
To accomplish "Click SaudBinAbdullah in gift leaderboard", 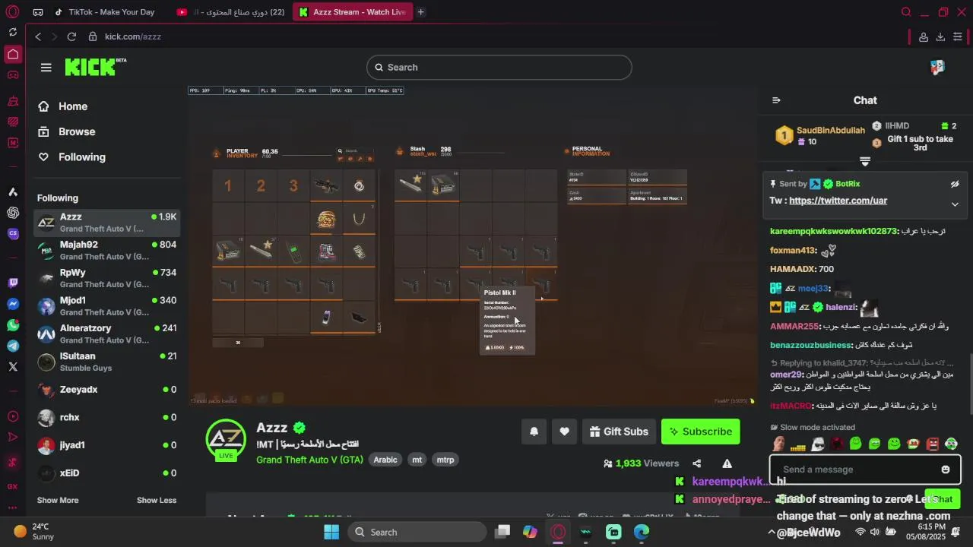I will coord(831,130).
